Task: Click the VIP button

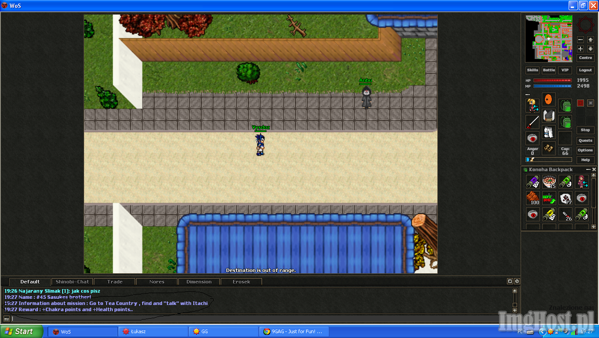Action: click(x=565, y=70)
